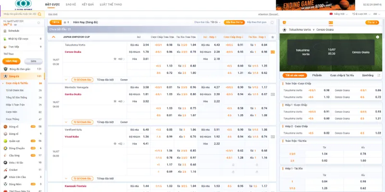Favorite the Tokushima Vortis match star
Image resolution: width=385 pixels, height=192 pixels.
115,59
